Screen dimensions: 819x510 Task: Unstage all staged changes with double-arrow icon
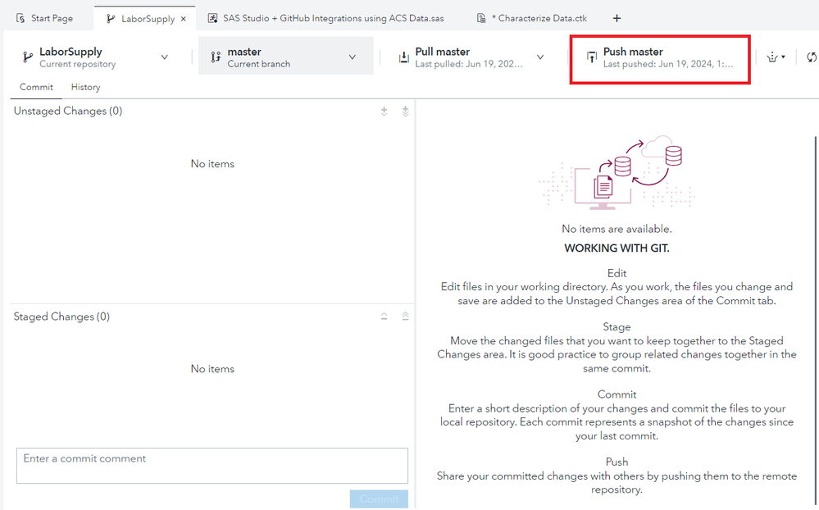coord(405,316)
